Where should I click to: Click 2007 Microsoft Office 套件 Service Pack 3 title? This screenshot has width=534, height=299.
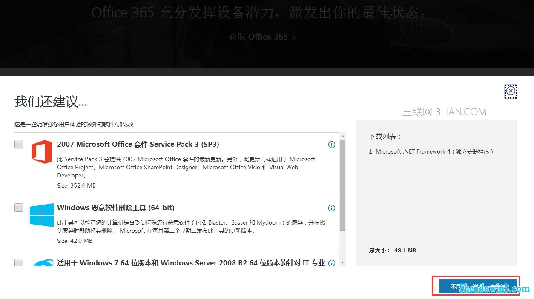click(x=138, y=144)
